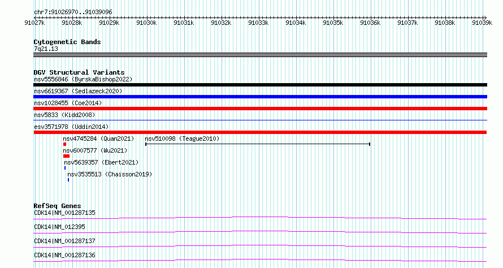Select the red esv3571978 variant bar
This screenshot has height=268, width=503.
coord(260,132)
